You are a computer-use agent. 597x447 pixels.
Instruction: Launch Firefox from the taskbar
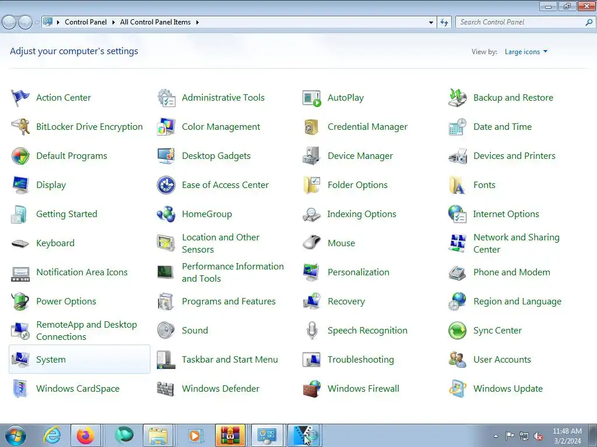pos(86,435)
